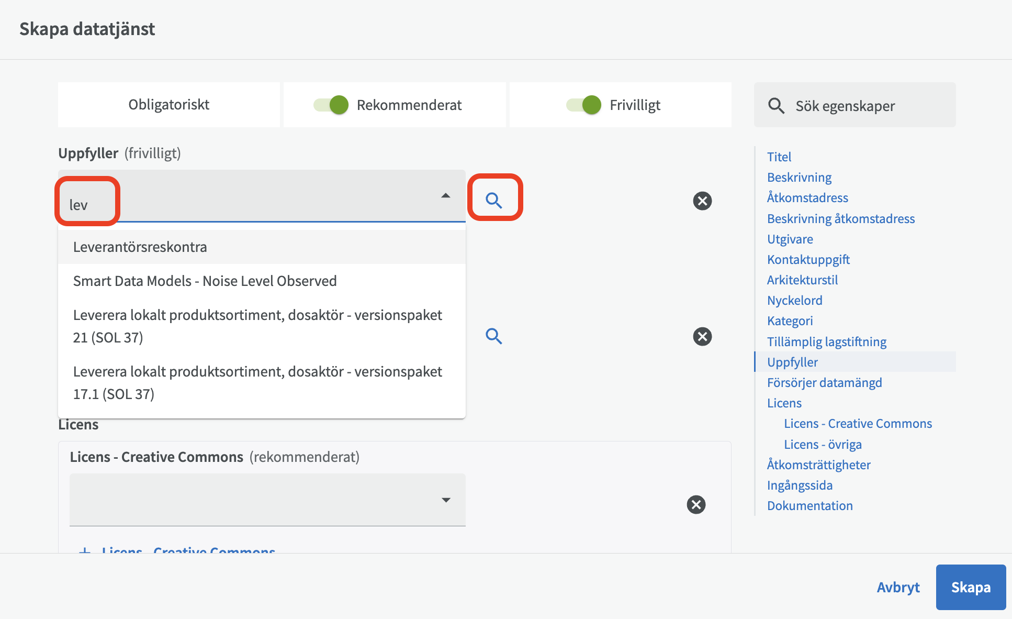Click the Avbryt link
The image size is (1012, 619).
pyautogui.click(x=898, y=587)
